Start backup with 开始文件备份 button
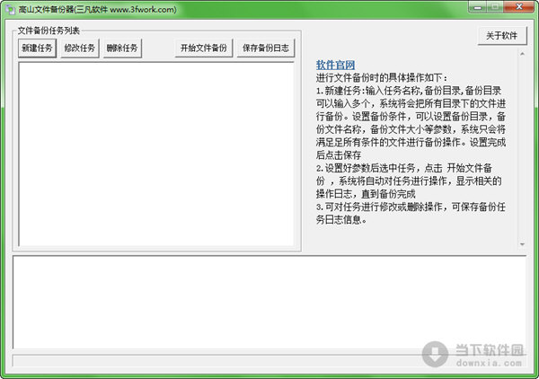This screenshot has width=539, height=379. tap(204, 48)
